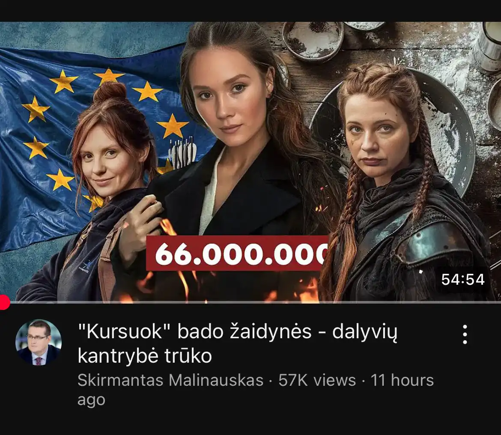Click the flour bowl at thumbnail top
This screenshot has height=435, width=501.
tap(313, 41)
